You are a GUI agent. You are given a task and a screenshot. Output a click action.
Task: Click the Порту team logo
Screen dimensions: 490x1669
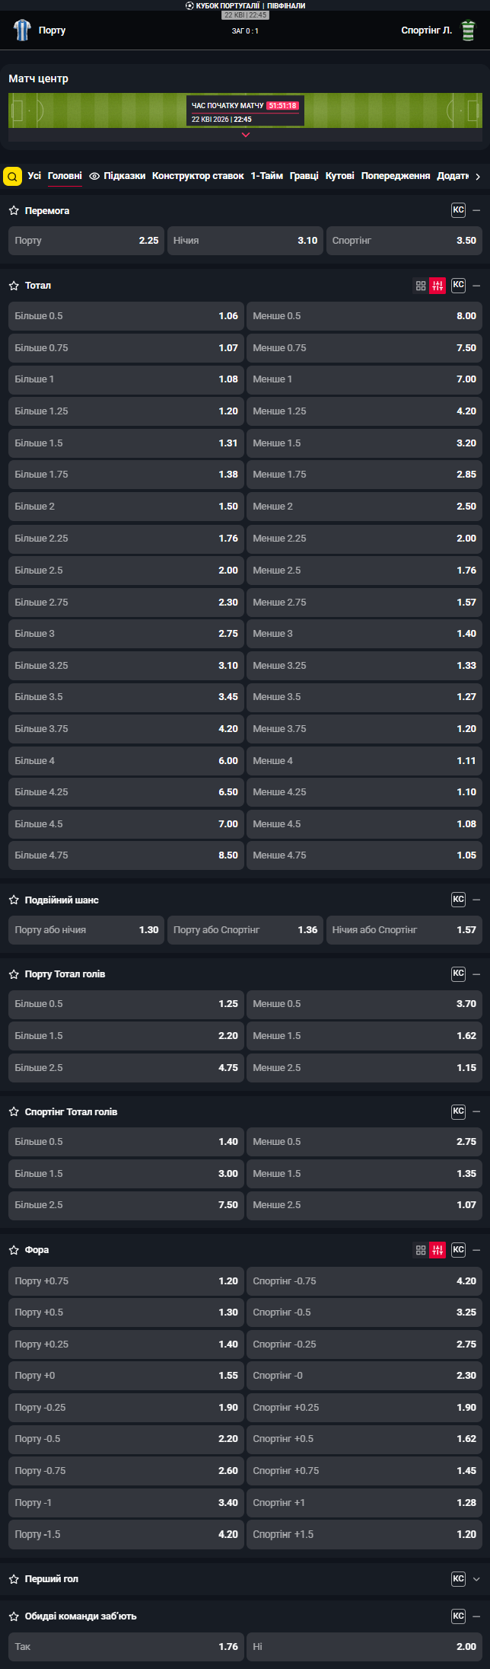coord(21,30)
